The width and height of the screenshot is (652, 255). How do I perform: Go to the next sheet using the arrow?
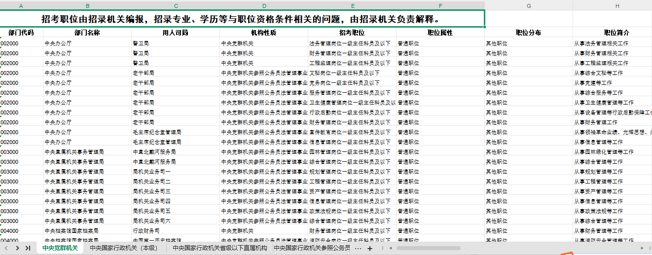coord(17,248)
